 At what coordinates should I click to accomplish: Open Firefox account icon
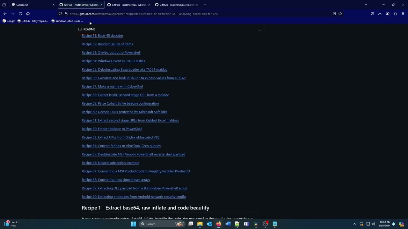point(388,14)
